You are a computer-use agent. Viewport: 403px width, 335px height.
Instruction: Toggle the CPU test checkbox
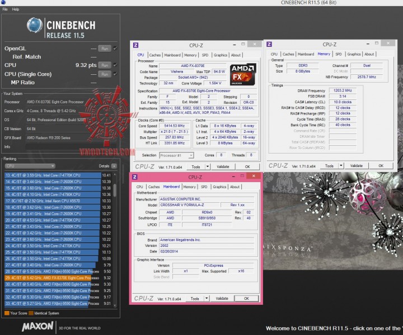tap(115, 65)
